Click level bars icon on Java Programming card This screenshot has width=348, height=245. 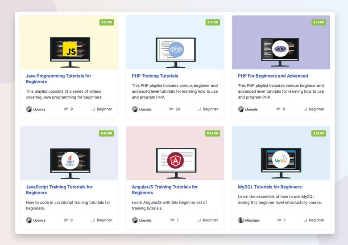93,109
